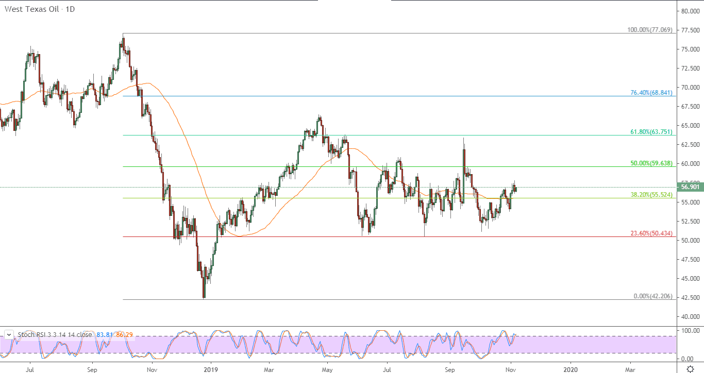Click the Stoch RSI value 86.29
The height and width of the screenshot is (373, 704).
tap(125, 335)
